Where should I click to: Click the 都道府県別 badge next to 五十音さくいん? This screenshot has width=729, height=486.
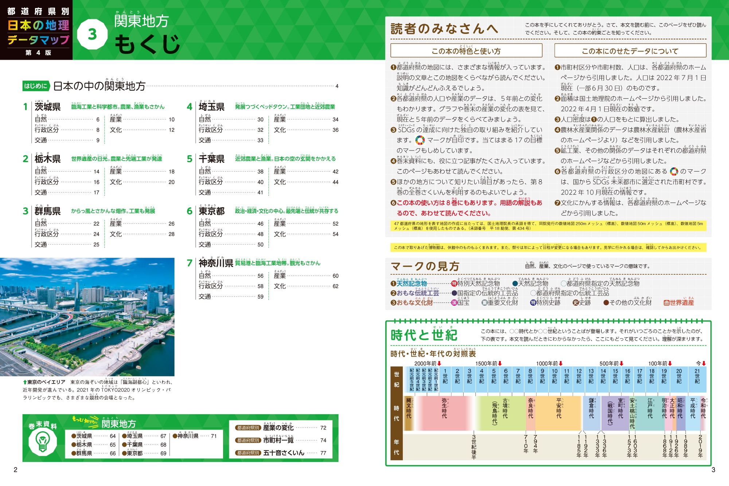tap(248, 453)
